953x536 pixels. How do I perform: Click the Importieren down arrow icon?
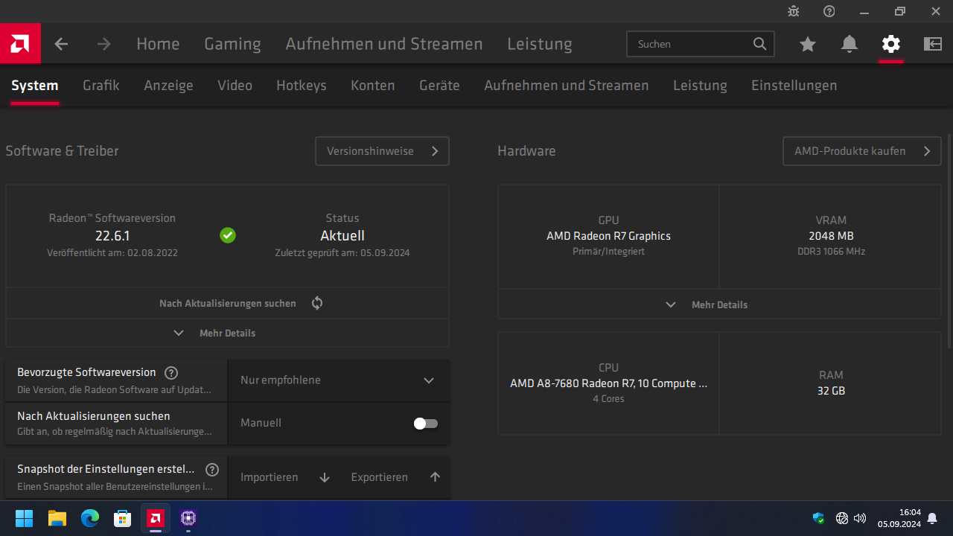(325, 477)
